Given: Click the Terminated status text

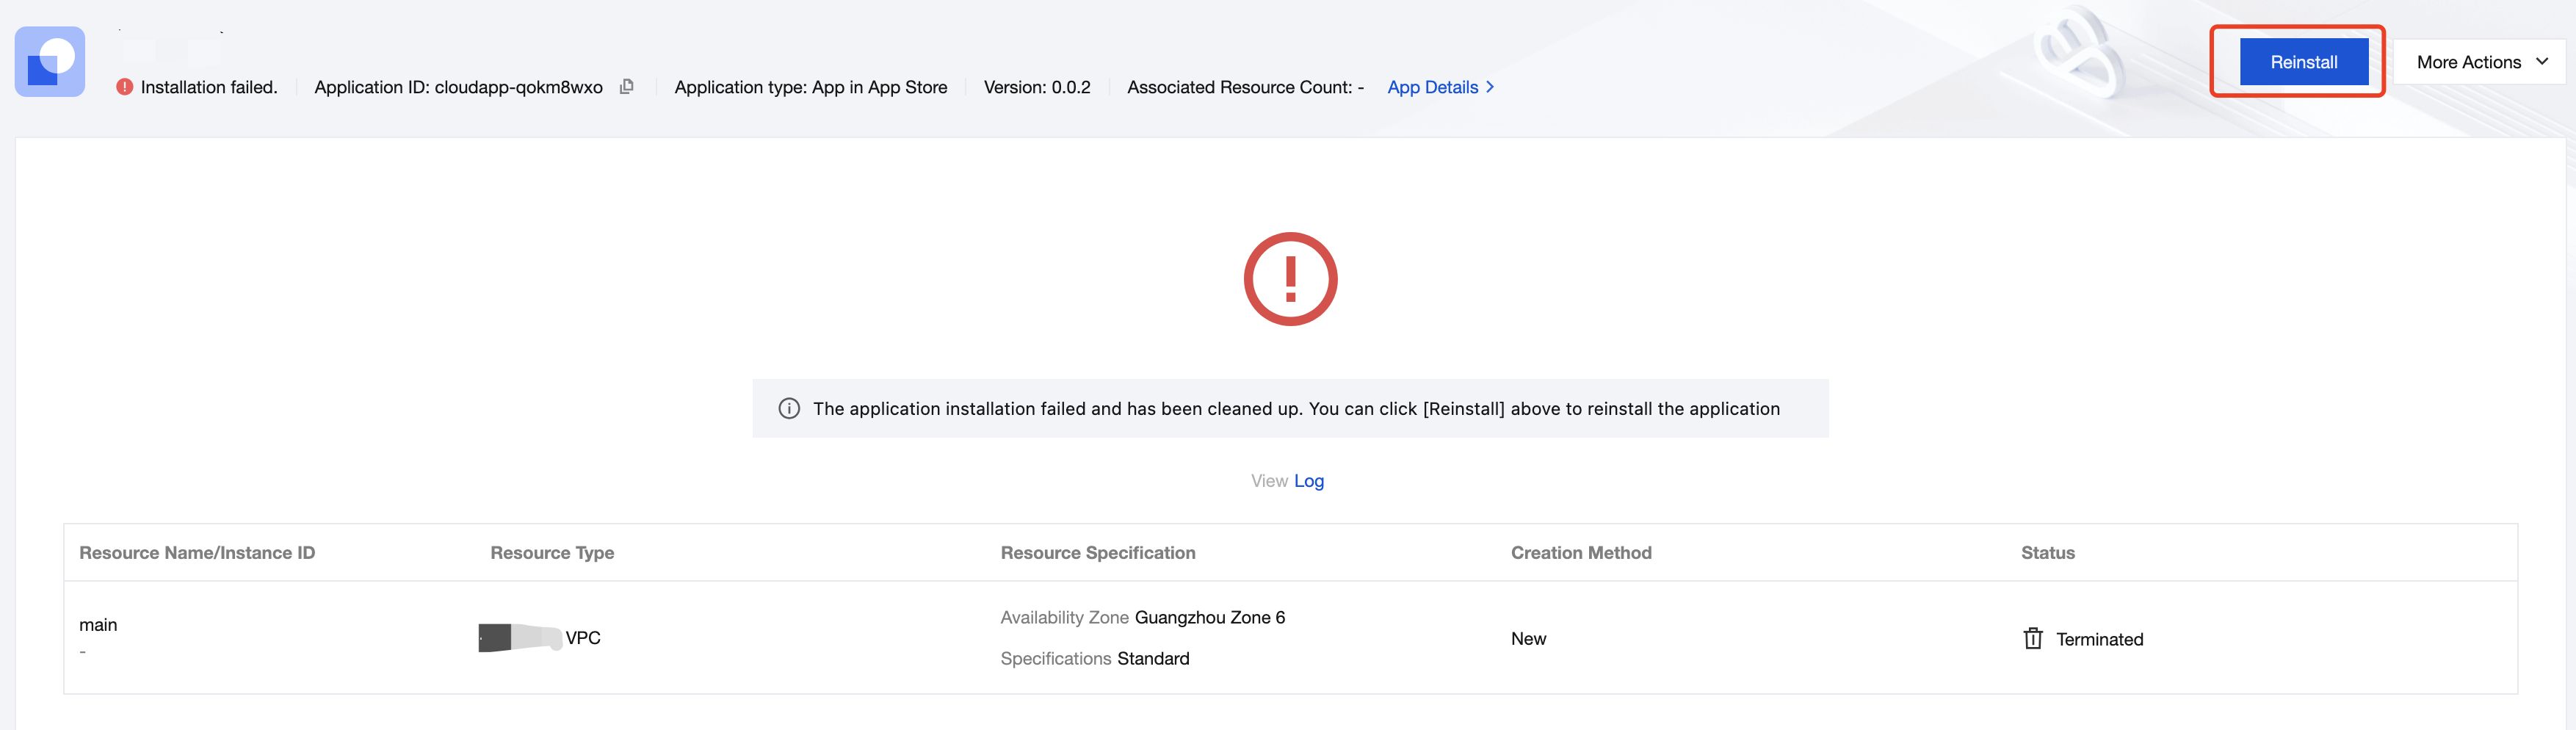Looking at the screenshot, I should click(2099, 640).
